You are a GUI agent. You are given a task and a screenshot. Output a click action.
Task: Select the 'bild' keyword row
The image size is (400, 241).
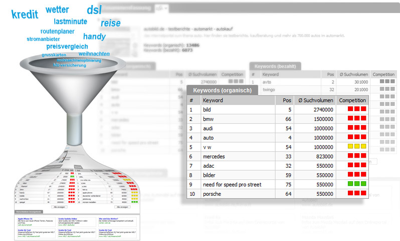[278, 109]
